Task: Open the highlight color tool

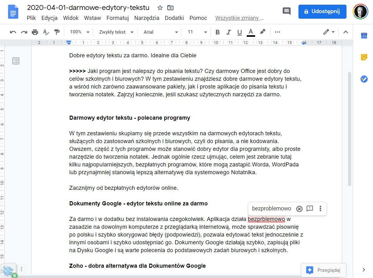Action: (262, 32)
